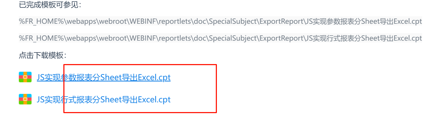Download the JS实现参数报表分Sheet导出Excel.cpt template

pos(104,77)
